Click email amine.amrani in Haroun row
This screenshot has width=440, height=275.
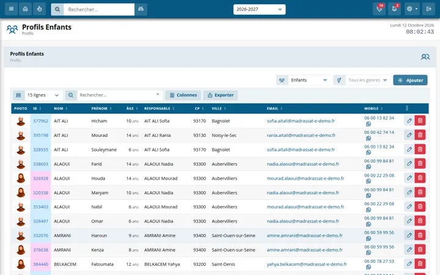click(304, 235)
